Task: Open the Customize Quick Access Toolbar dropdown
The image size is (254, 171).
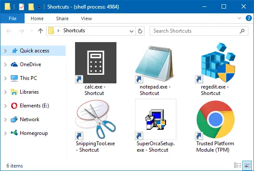Action: click(x=39, y=7)
